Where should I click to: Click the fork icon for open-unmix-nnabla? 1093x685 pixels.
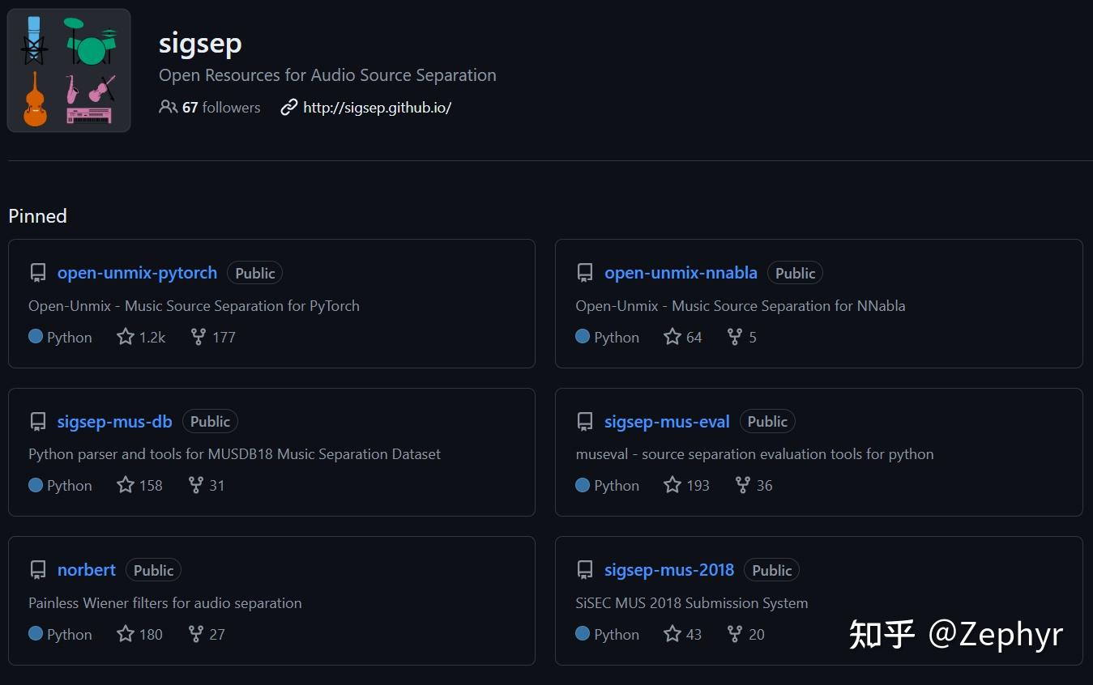[x=735, y=337]
